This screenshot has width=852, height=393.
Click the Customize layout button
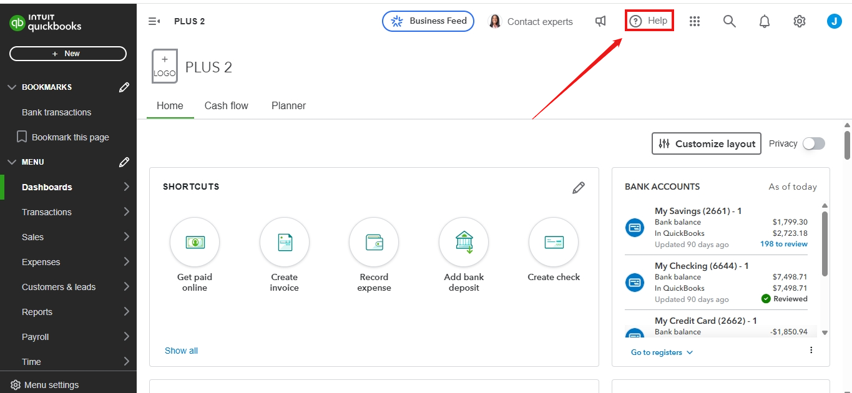[x=707, y=143]
